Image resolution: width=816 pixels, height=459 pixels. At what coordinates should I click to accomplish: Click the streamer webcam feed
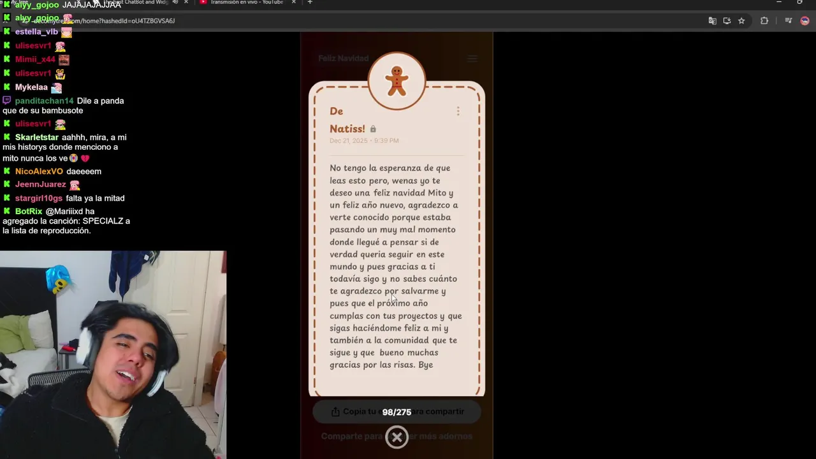click(113, 354)
